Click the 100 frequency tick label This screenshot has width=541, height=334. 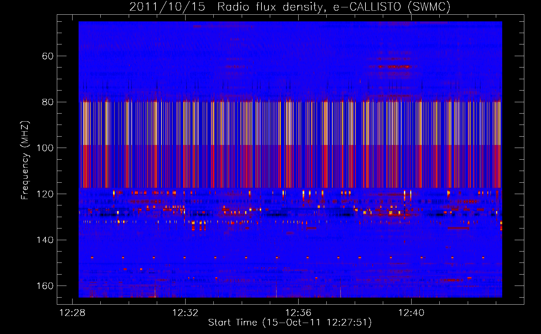pos(45,148)
